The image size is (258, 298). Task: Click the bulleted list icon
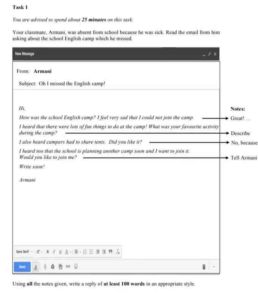91,251
